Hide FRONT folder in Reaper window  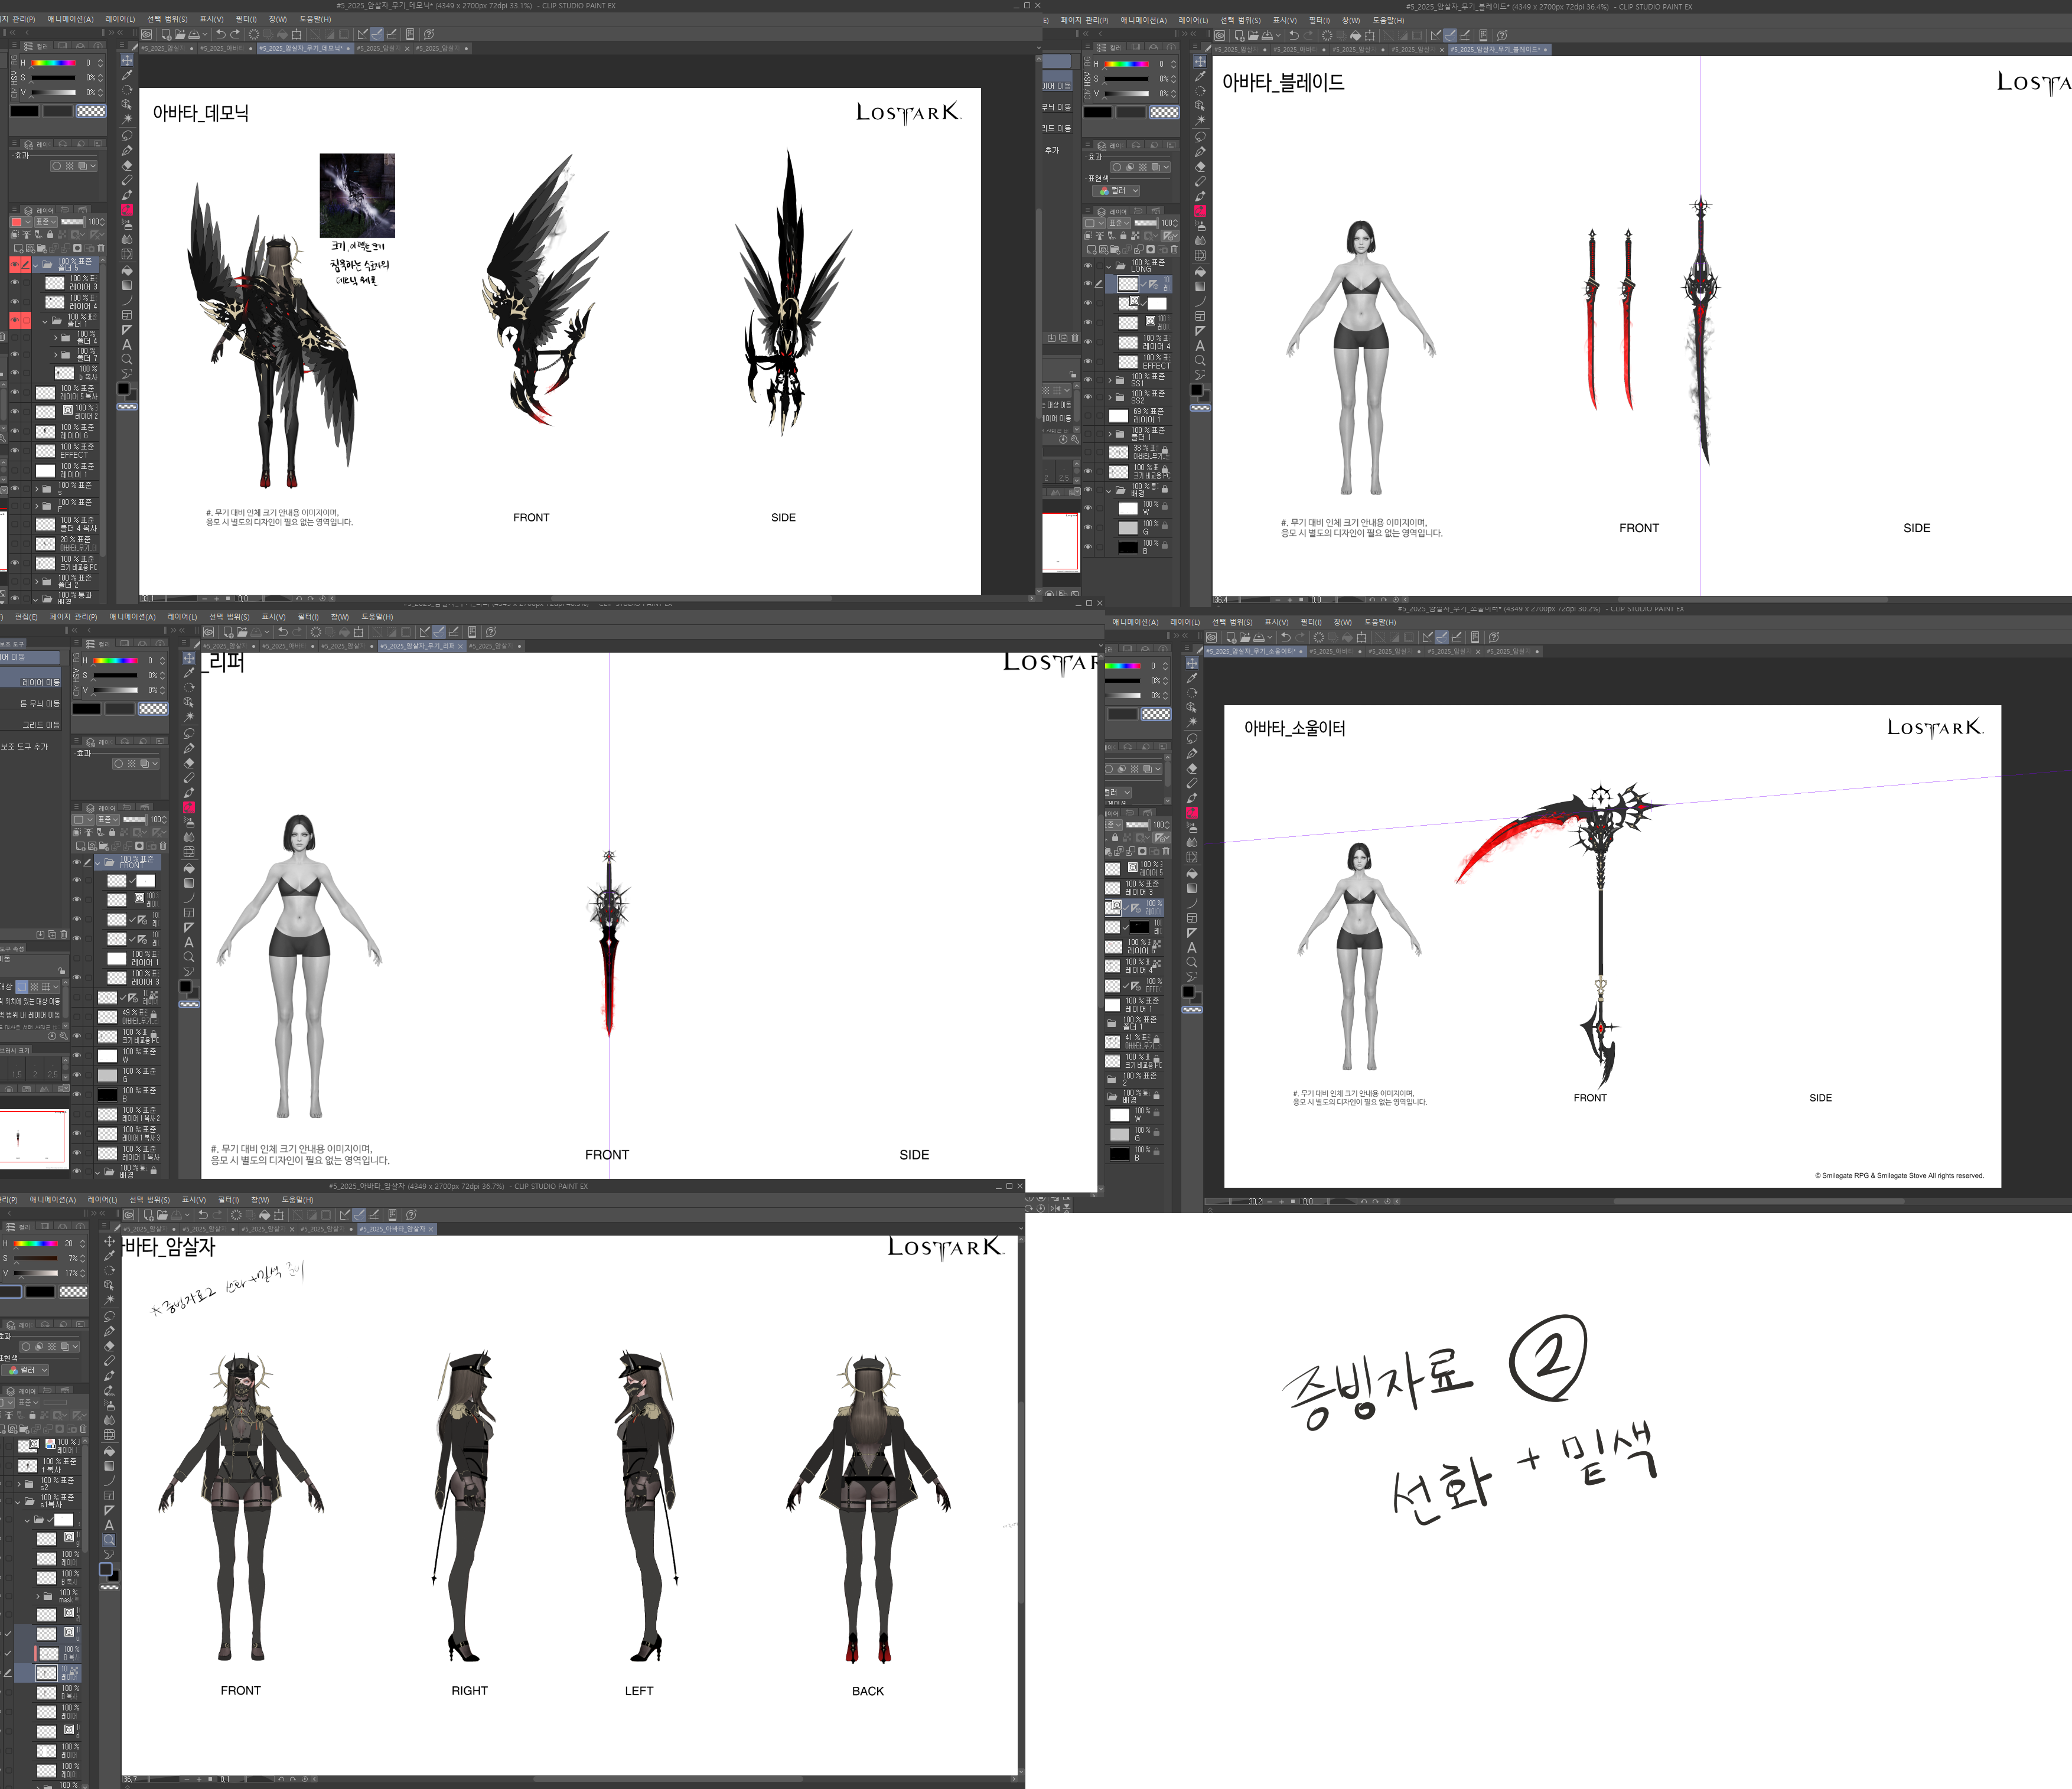pos(76,862)
